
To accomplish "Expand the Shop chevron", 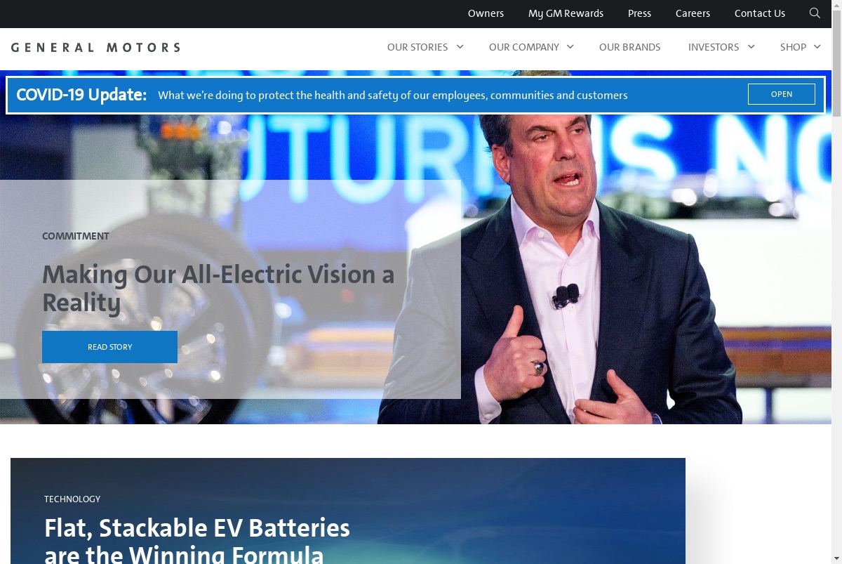I will [817, 46].
